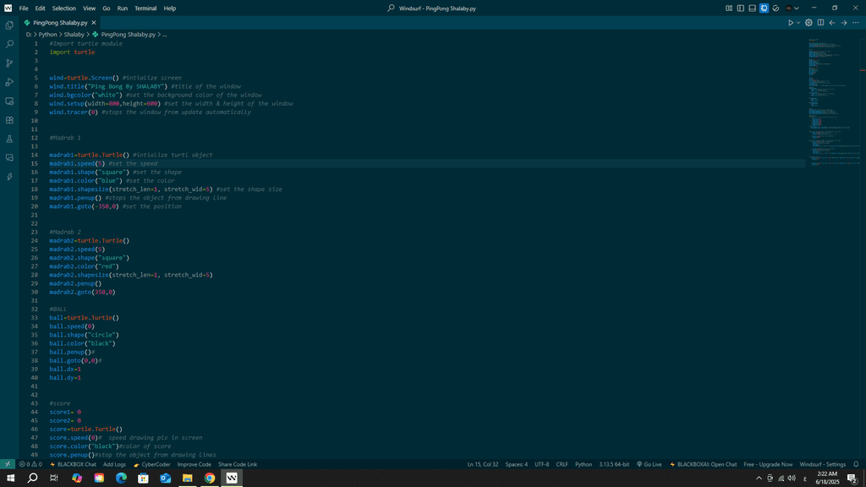Open the Help menu

click(169, 8)
